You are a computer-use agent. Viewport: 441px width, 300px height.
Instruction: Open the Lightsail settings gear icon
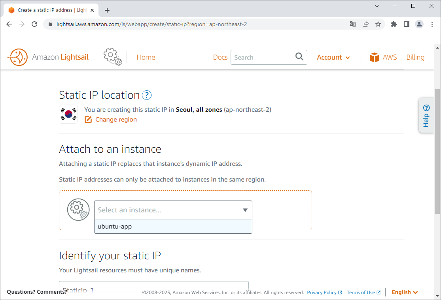[112, 56]
